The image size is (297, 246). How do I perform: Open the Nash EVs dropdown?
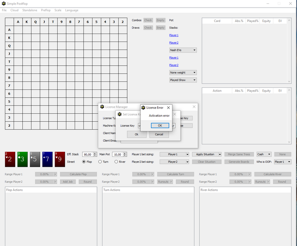(x=183, y=50)
